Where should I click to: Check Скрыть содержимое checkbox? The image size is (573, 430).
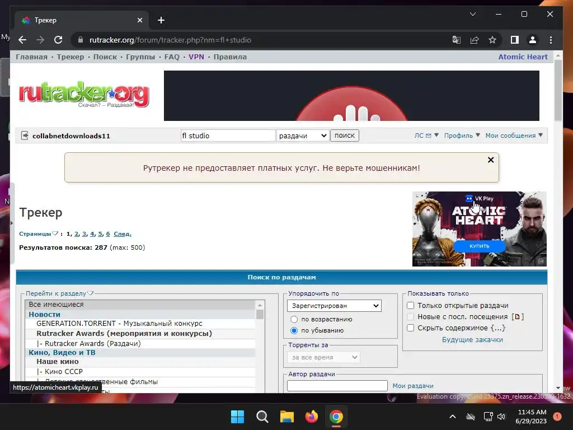410,328
